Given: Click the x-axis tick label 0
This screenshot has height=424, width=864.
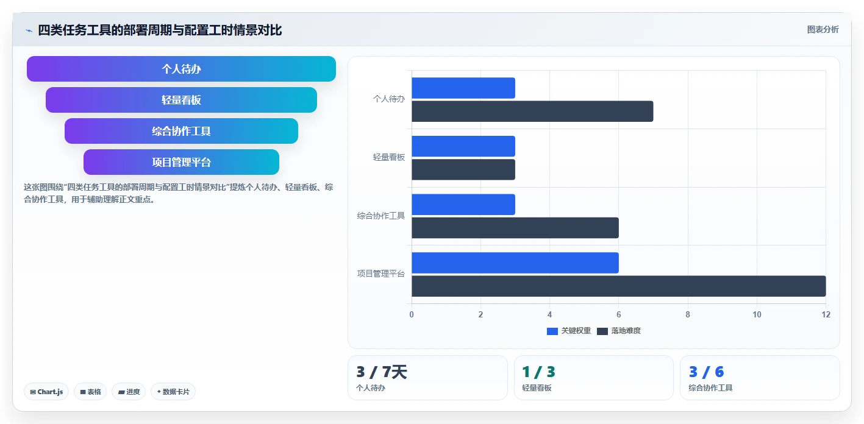Looking at the screenshot, I should [x=412, y=314].
